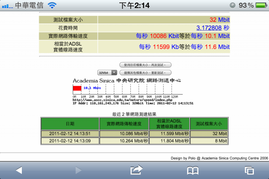Tap the clock alarm status icon
269x179 pixels.
coord(232,5)
